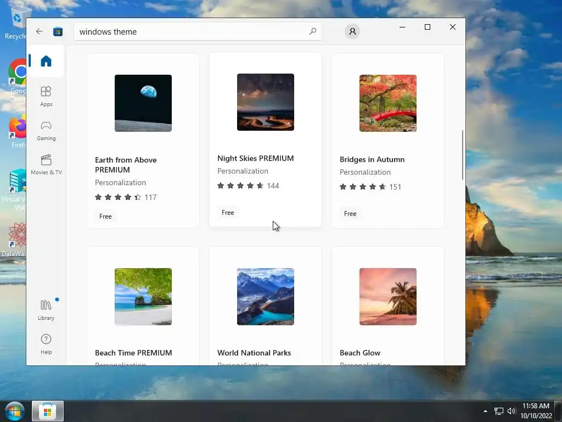562x422 pixels.
Task: Go back with the back arrow
Action: (40, 31)
